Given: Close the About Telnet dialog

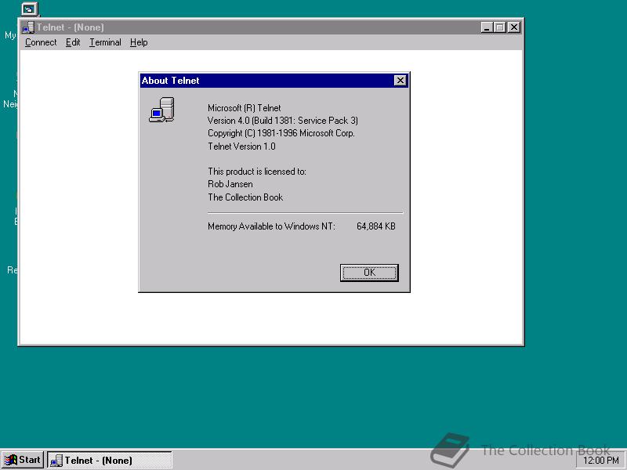Looking at the screenshot, I should click(x=400, y=81).
